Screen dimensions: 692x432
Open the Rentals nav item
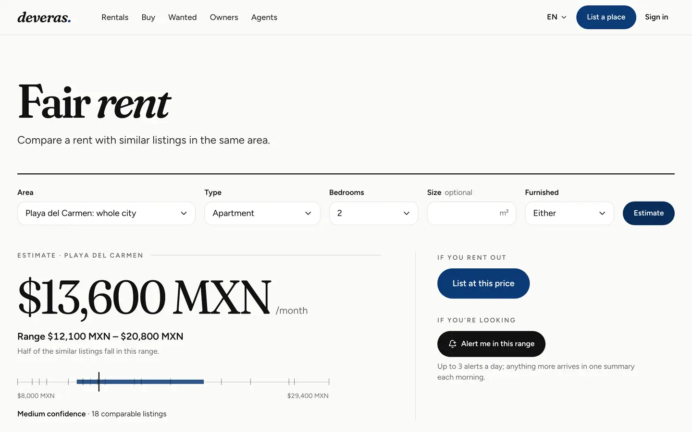point(115,17)
